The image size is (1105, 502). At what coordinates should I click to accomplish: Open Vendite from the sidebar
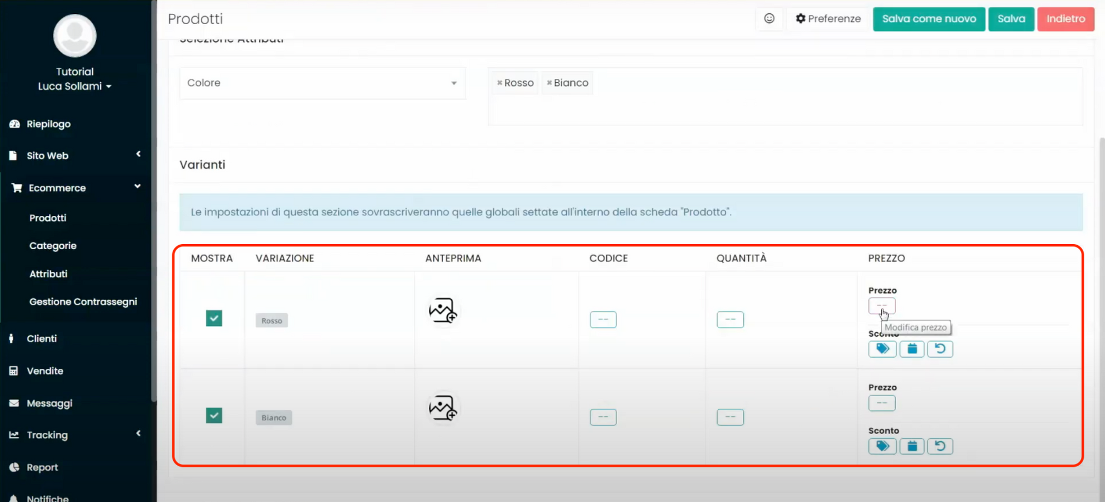[45, 371]
